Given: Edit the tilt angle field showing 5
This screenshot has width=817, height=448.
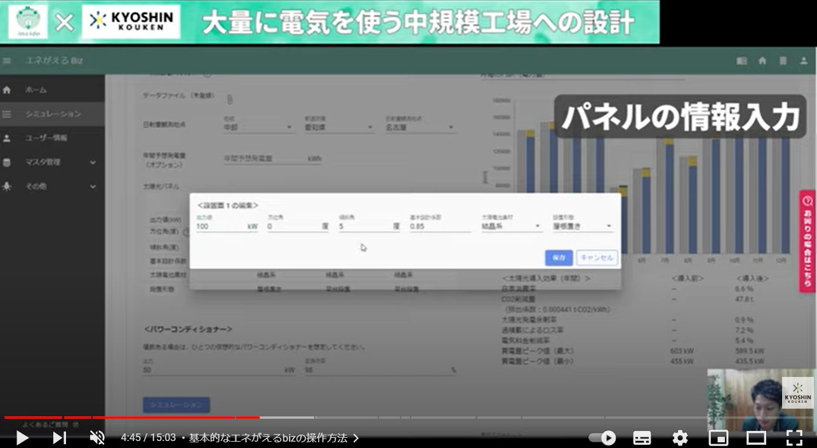Looking at the screenshot, I should point(369,225).
